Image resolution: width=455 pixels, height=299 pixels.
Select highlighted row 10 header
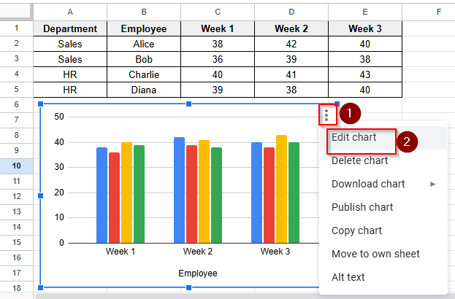17,166
